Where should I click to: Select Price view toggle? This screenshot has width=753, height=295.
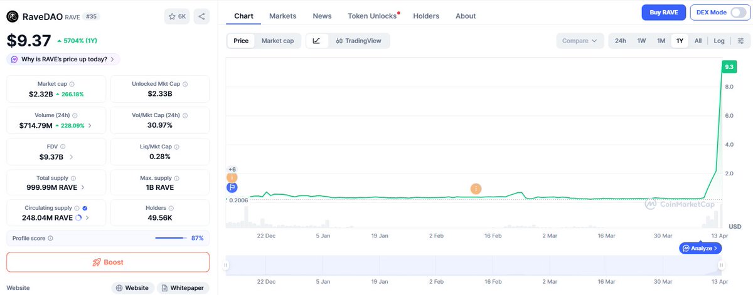241,41
